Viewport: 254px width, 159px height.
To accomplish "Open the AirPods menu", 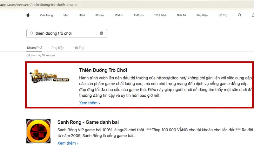I will [138, 15].
